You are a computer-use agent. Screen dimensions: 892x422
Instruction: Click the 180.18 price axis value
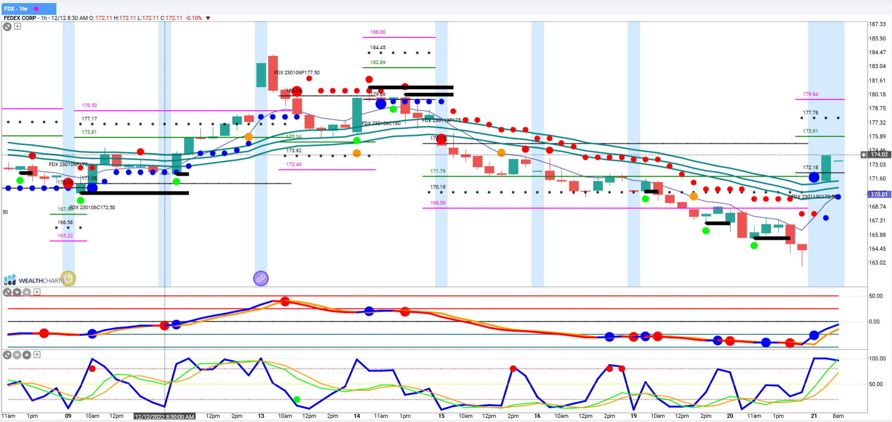[x=877, y=94]
